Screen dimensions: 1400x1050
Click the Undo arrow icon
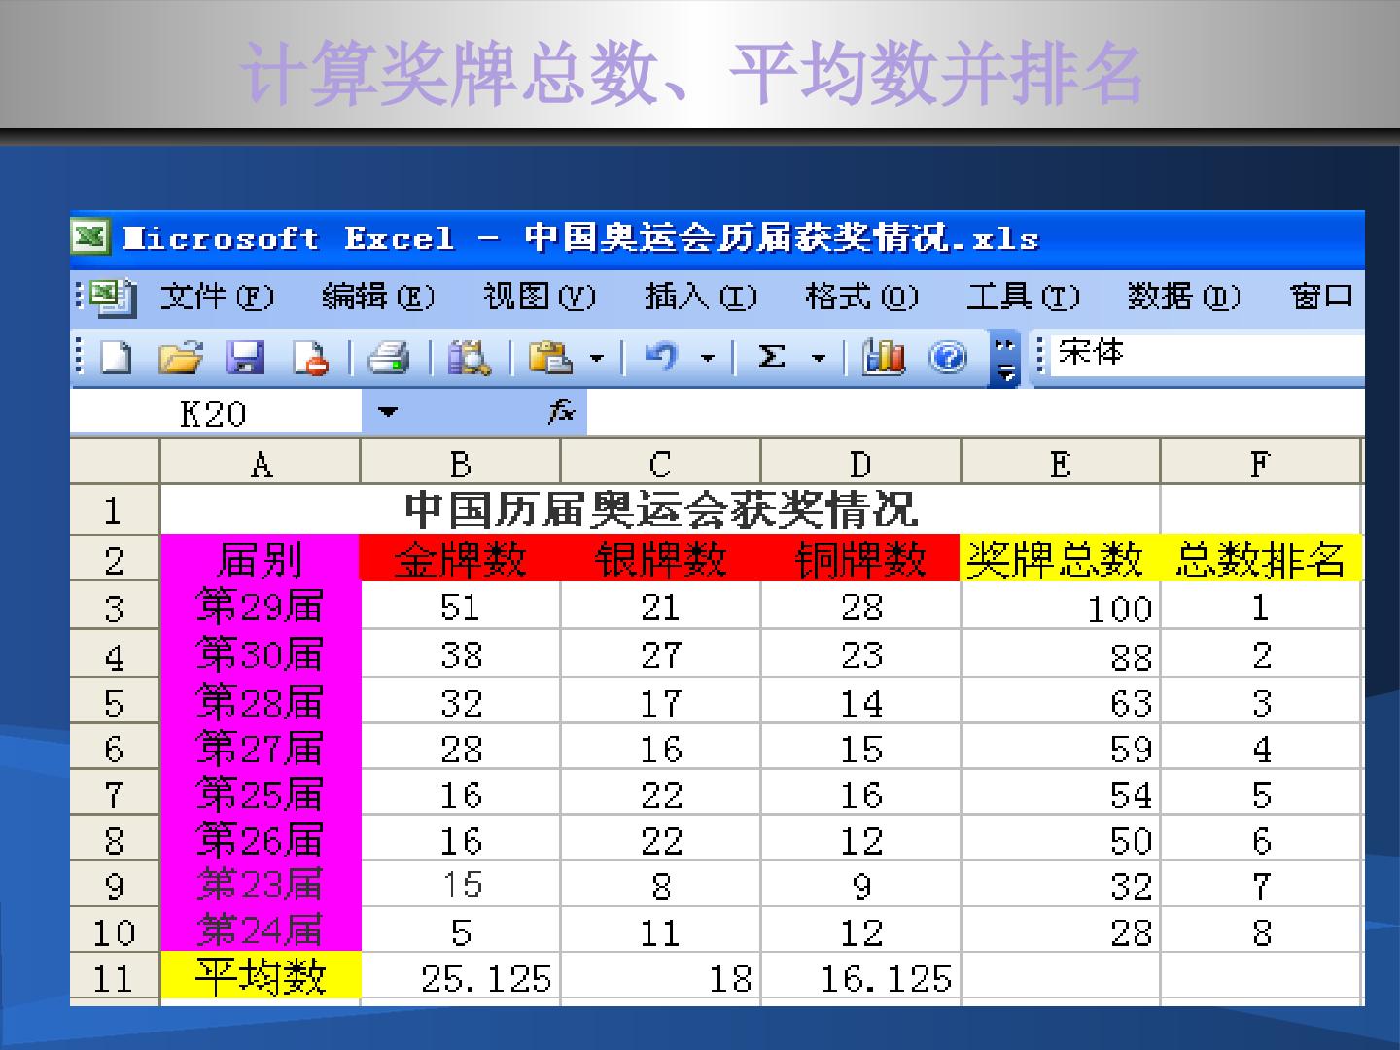click(661, 357)
